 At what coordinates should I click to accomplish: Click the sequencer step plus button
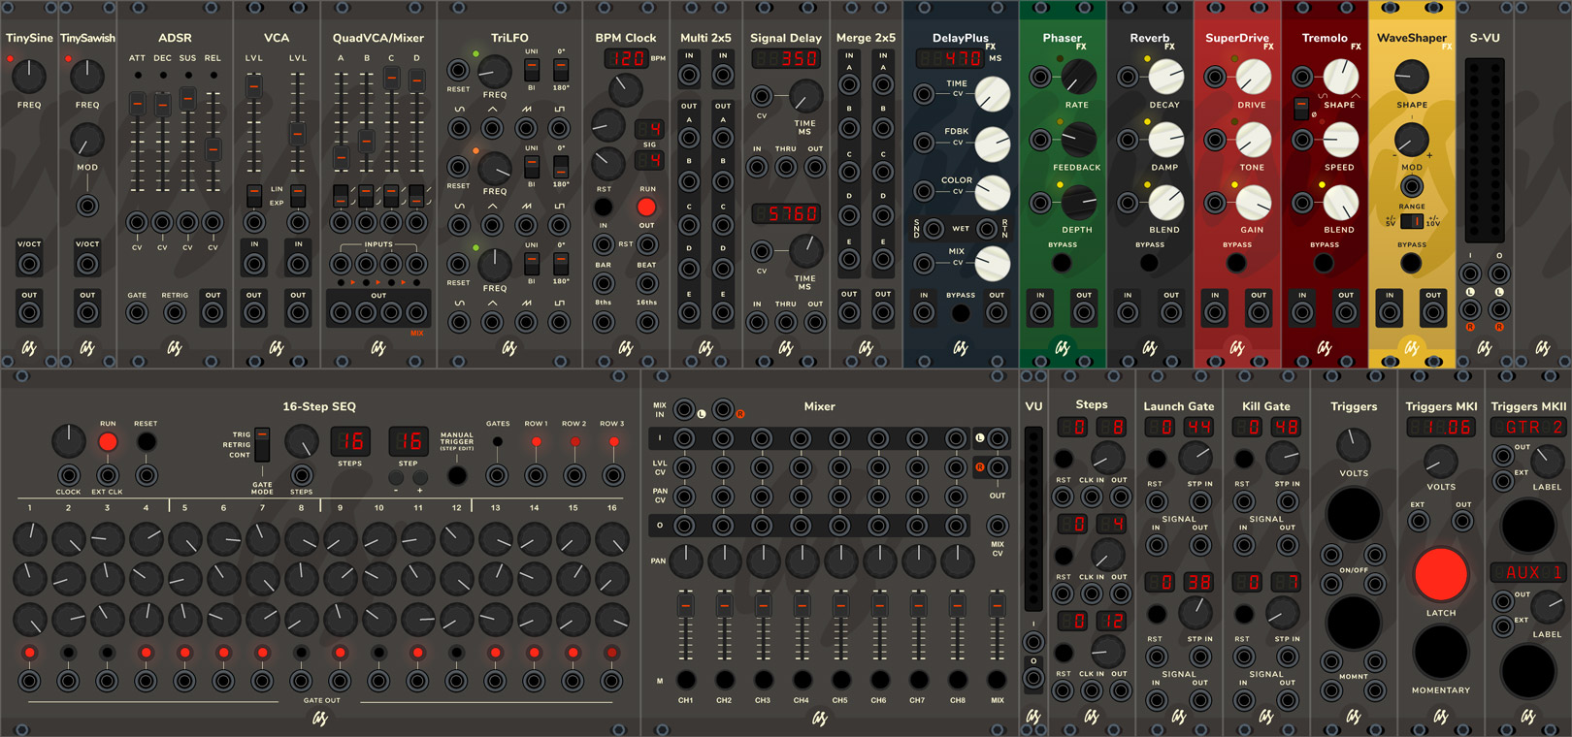pyautogui.click(x=419, y=478)
